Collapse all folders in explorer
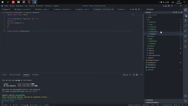The image size is (188, 106). coord(182,12)
